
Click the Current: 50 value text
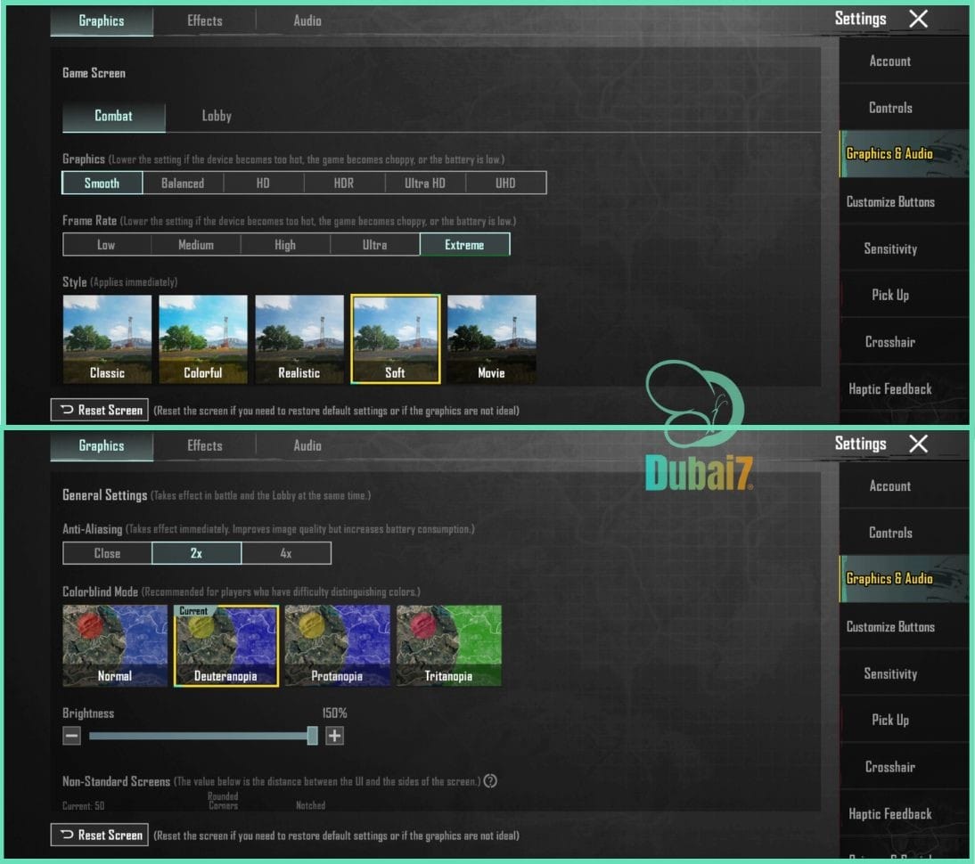[x=83, y=805]
